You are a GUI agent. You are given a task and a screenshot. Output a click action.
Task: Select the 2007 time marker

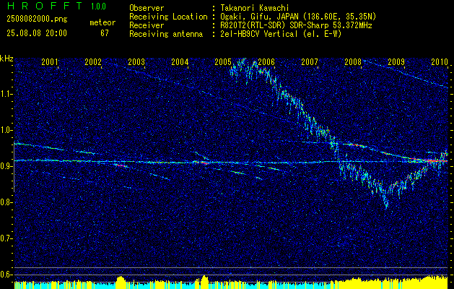[x=310, y=61]
